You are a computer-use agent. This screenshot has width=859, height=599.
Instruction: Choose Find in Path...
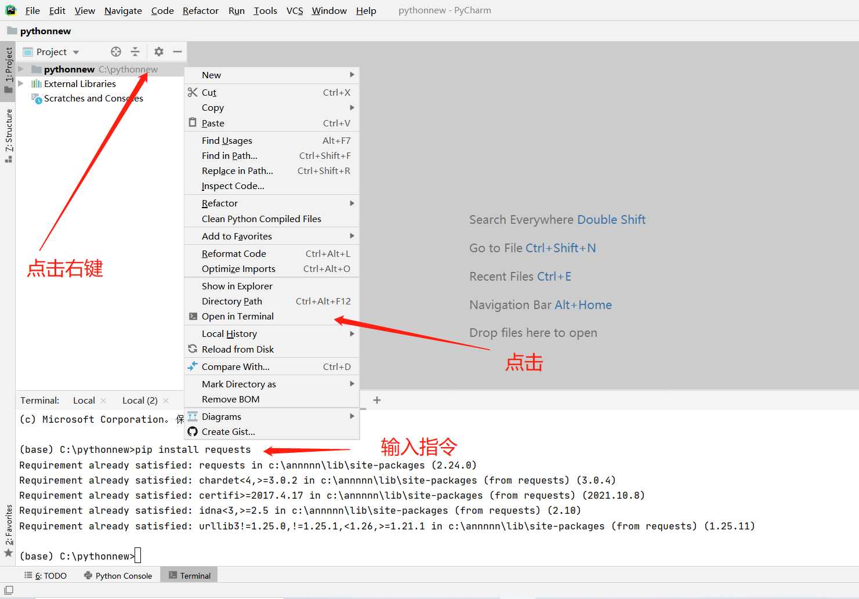point(272,155)
